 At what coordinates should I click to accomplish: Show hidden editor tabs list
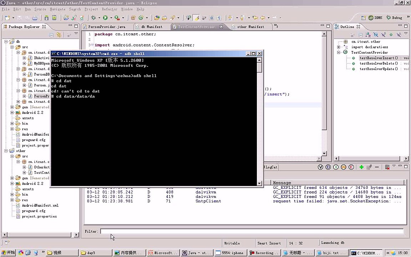tap(276, 26)
